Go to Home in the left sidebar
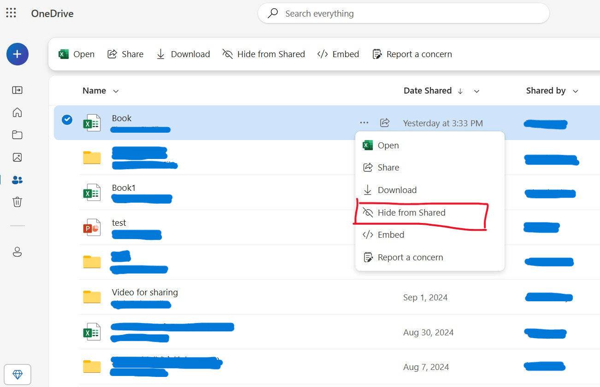Image resolution: width=600 pixels, height=387 pixels. (x=17, y=112)
